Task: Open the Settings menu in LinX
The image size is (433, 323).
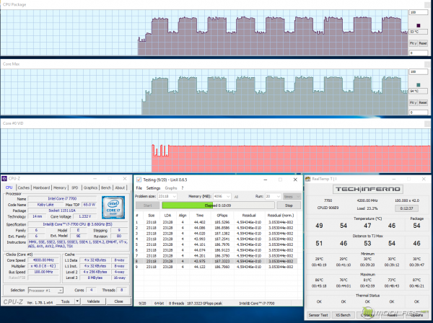Action: pyautogui.click(x=153, y=188)
